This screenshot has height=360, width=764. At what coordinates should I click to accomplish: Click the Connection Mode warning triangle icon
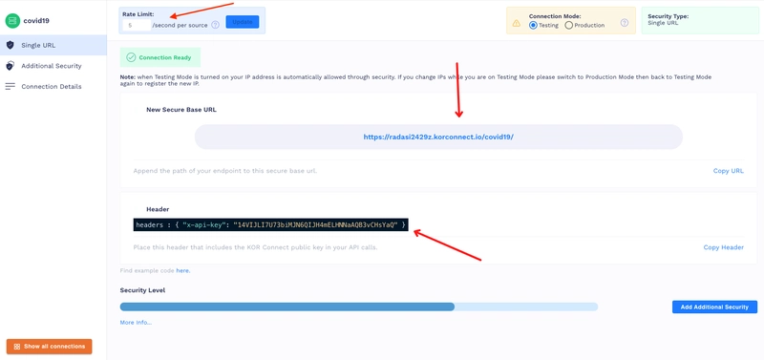(517, 23)
